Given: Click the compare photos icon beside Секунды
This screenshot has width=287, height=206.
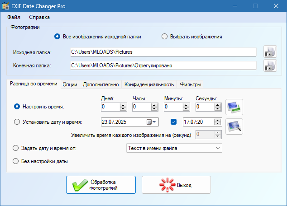Looking at the screenshot, I should click(x=234, y=107).
